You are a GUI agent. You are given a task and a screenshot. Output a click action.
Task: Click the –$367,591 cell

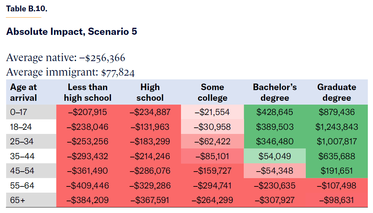pos(150,200)
